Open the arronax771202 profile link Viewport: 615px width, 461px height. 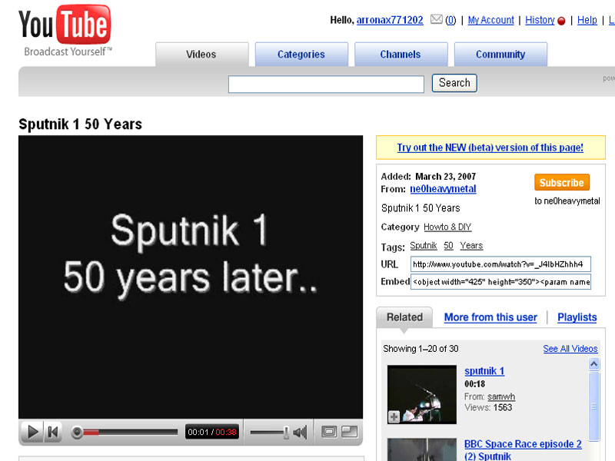pos(390,20)
